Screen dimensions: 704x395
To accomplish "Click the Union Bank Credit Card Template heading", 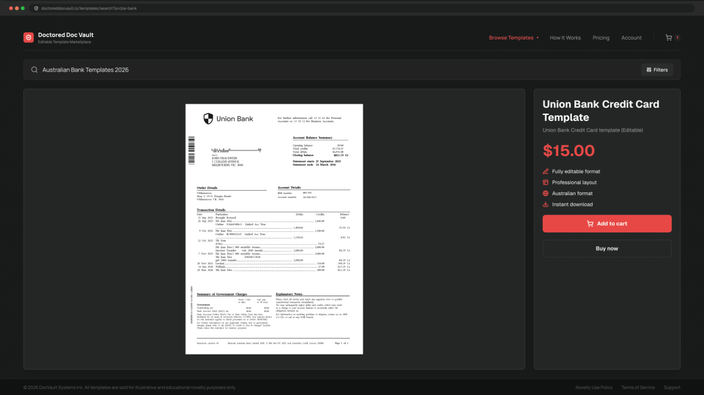I will (x=601, y=111).
